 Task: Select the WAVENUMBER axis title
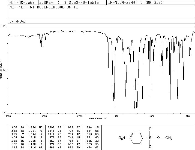98,119
